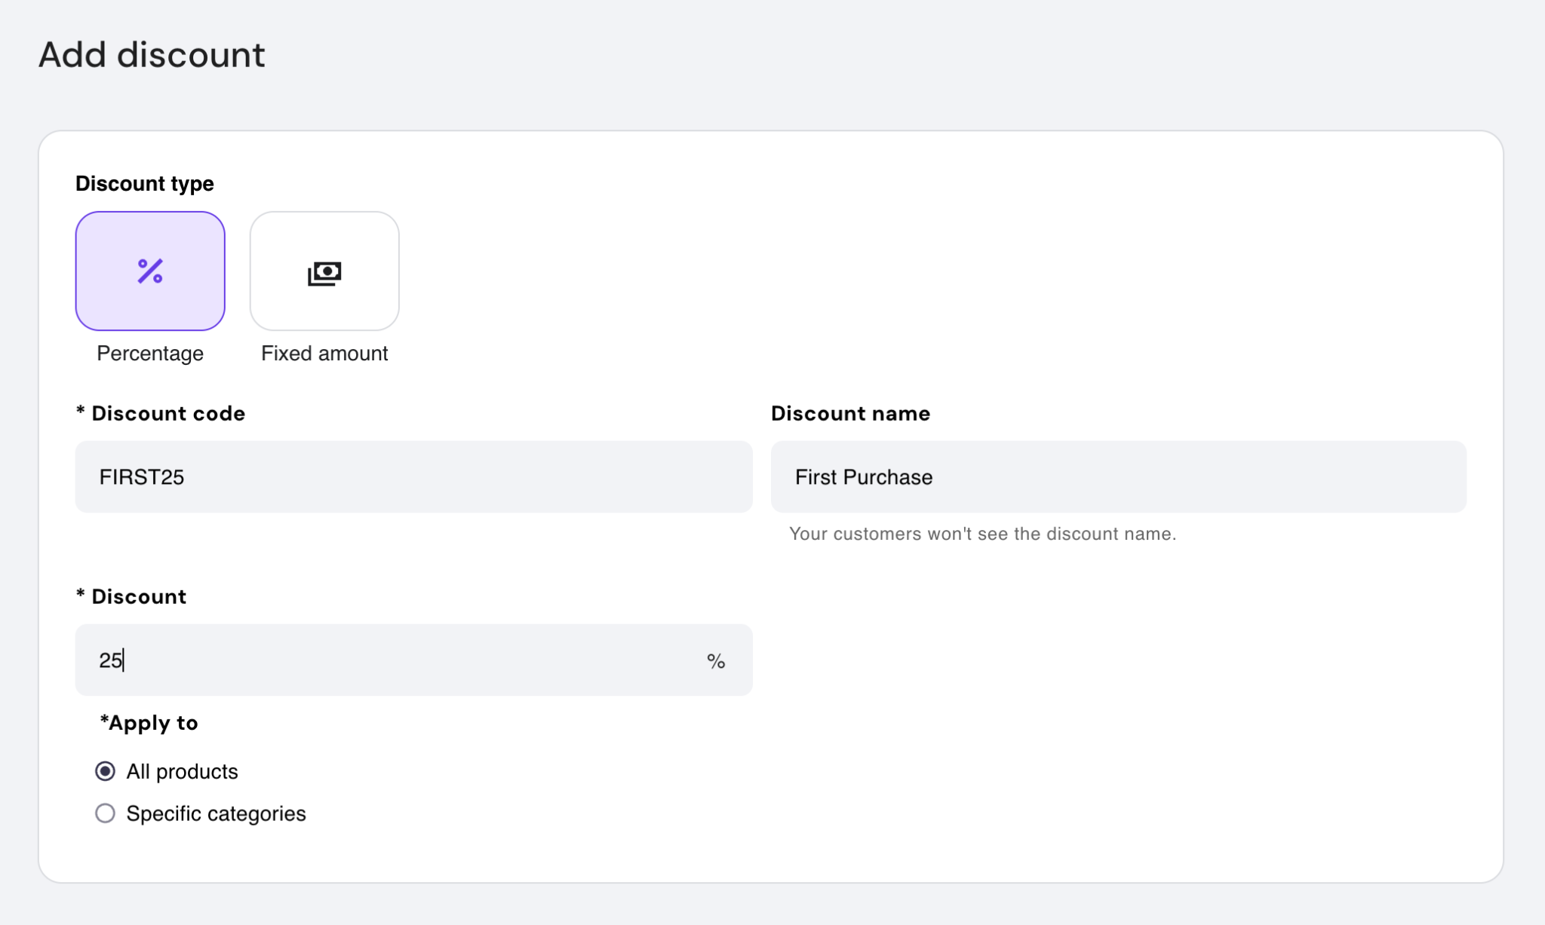This screenshot has height=925, width=1545.
Task: Choose Specific categories for the discount
Action: point(106,813)
